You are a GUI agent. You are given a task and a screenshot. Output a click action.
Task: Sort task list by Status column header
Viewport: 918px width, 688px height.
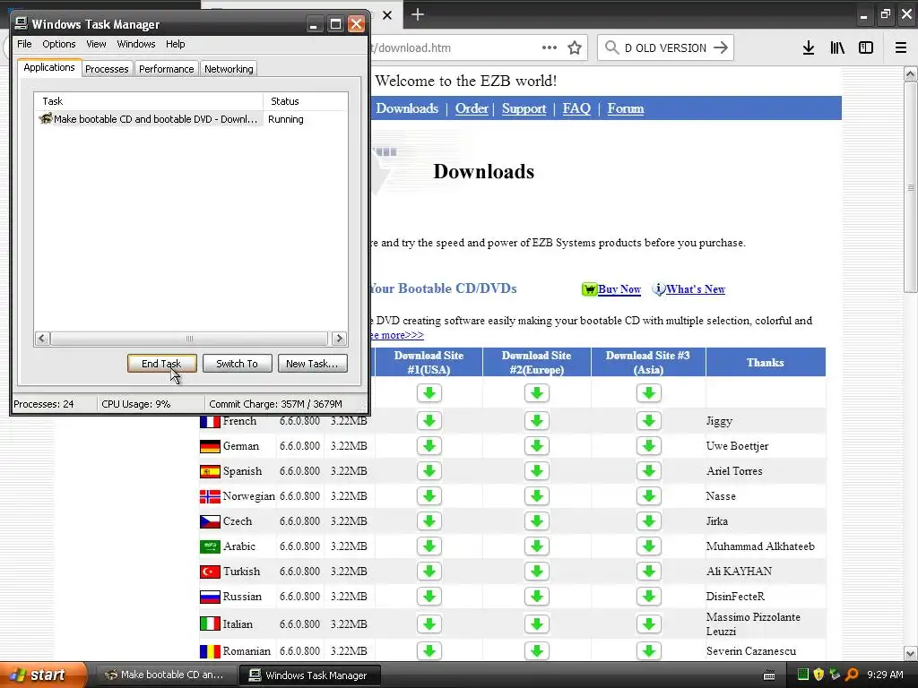pyautogui.click(x=305, y=101)
